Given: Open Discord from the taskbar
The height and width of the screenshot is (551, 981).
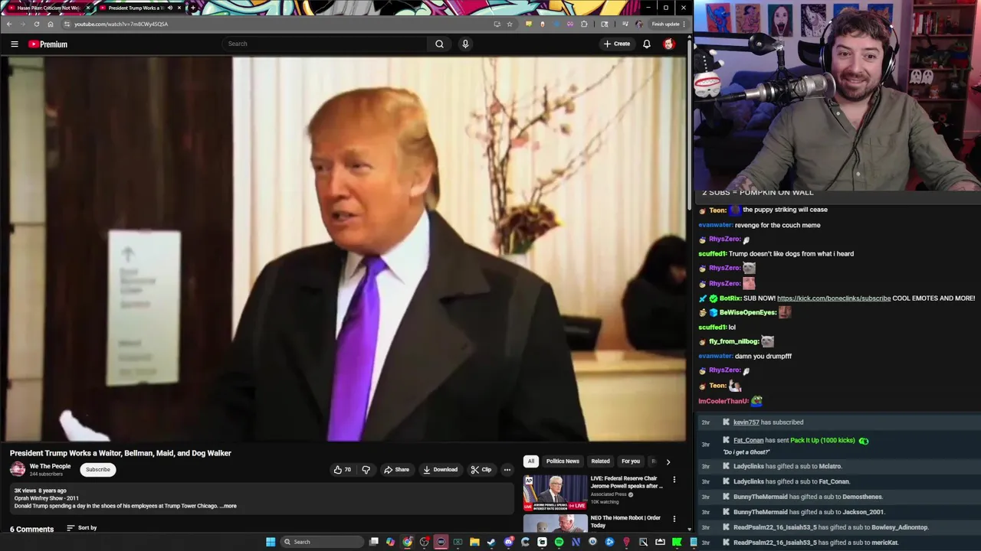Looking at the screenshot, I should pyautogui.click(x=508, y=542).
